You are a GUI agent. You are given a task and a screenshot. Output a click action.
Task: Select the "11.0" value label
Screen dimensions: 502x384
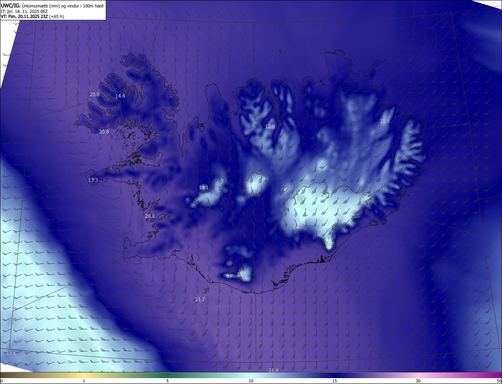(242, 274)
